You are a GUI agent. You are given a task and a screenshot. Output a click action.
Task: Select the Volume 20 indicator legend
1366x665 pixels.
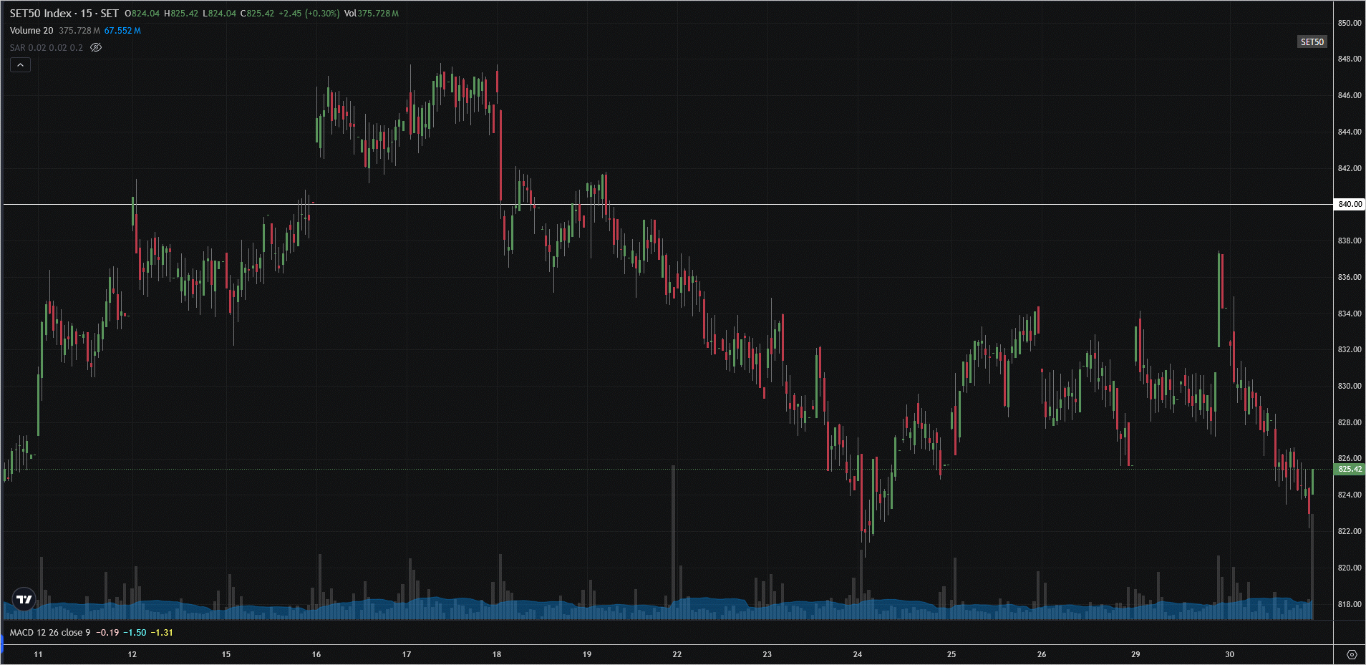[32, 31]
